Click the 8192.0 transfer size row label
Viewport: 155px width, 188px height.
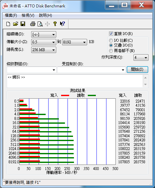coord(14,162)
